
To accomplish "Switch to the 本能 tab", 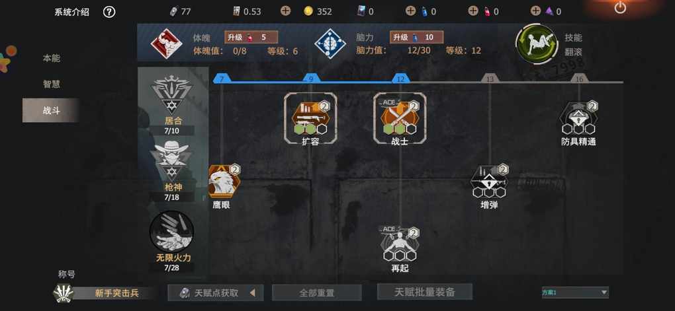I will 51,58.
